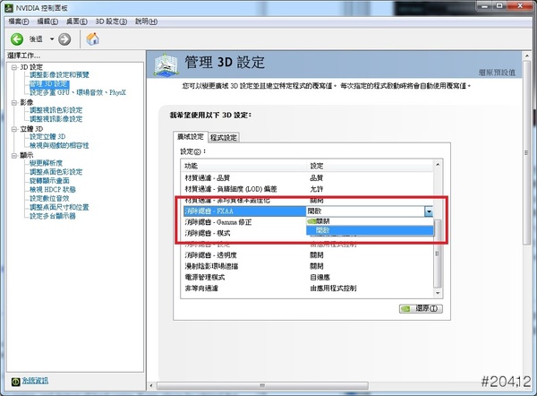Select the 消除鋸齒 - 透明度 row
Viewport: 537px width, 396px height.
(x=308, y=255)
